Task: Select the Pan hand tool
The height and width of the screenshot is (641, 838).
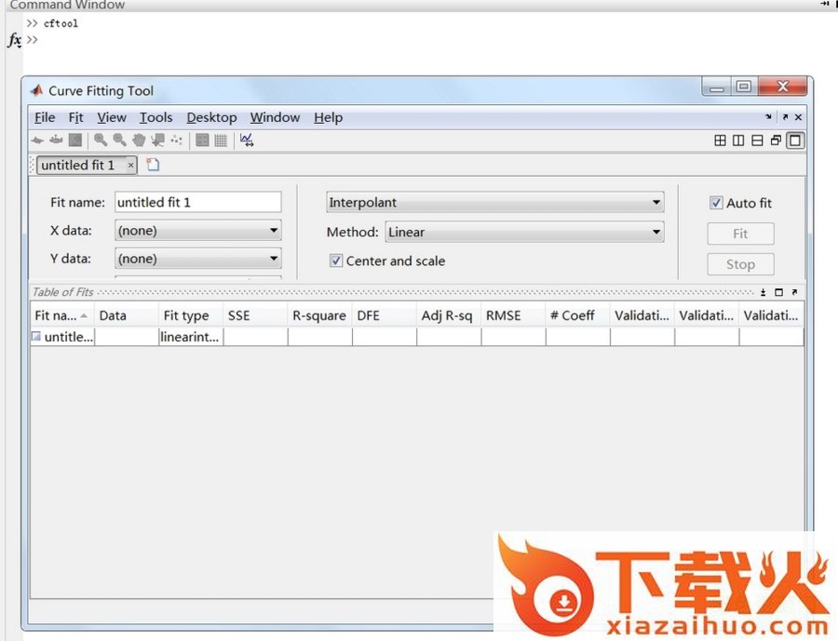Action: pyautogui.click(x=139, y=140)
